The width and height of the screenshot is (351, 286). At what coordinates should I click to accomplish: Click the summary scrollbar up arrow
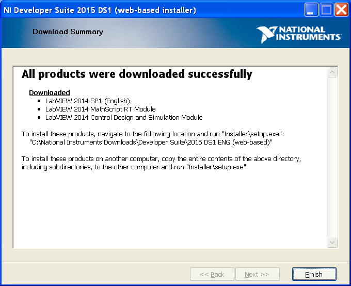332,72
